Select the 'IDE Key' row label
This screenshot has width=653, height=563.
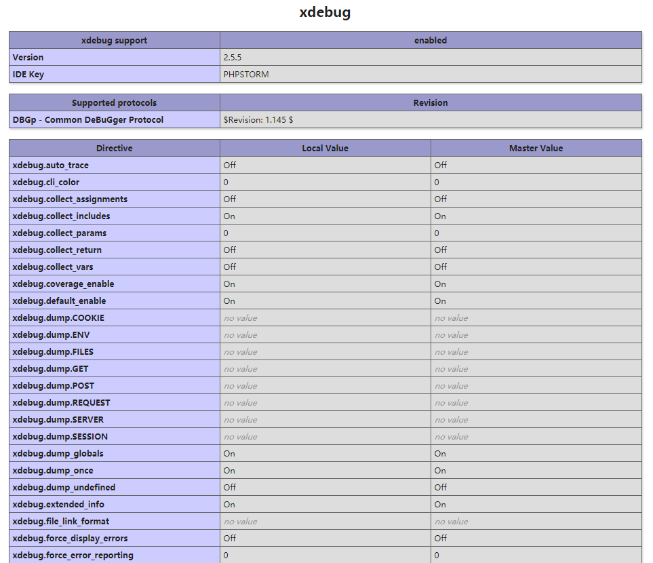(28, 75)
